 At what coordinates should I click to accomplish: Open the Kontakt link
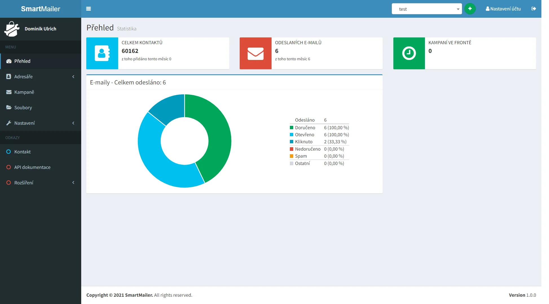(x=22, y=152)
